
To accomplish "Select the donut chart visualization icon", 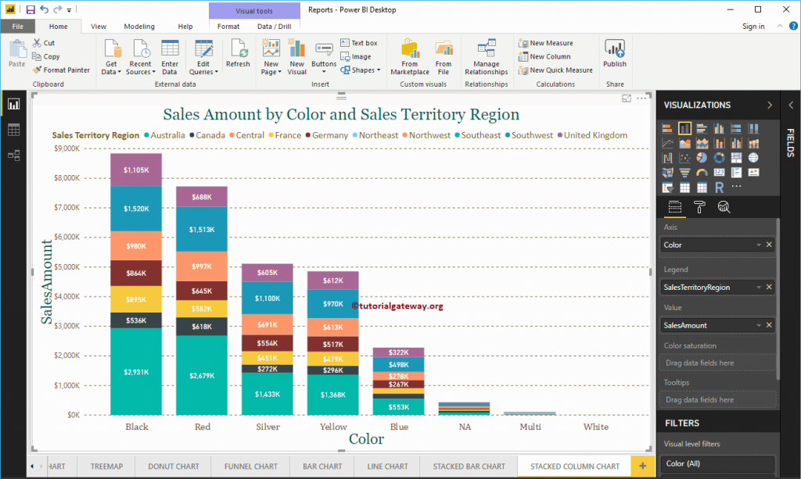I will (x=720, y=157).
